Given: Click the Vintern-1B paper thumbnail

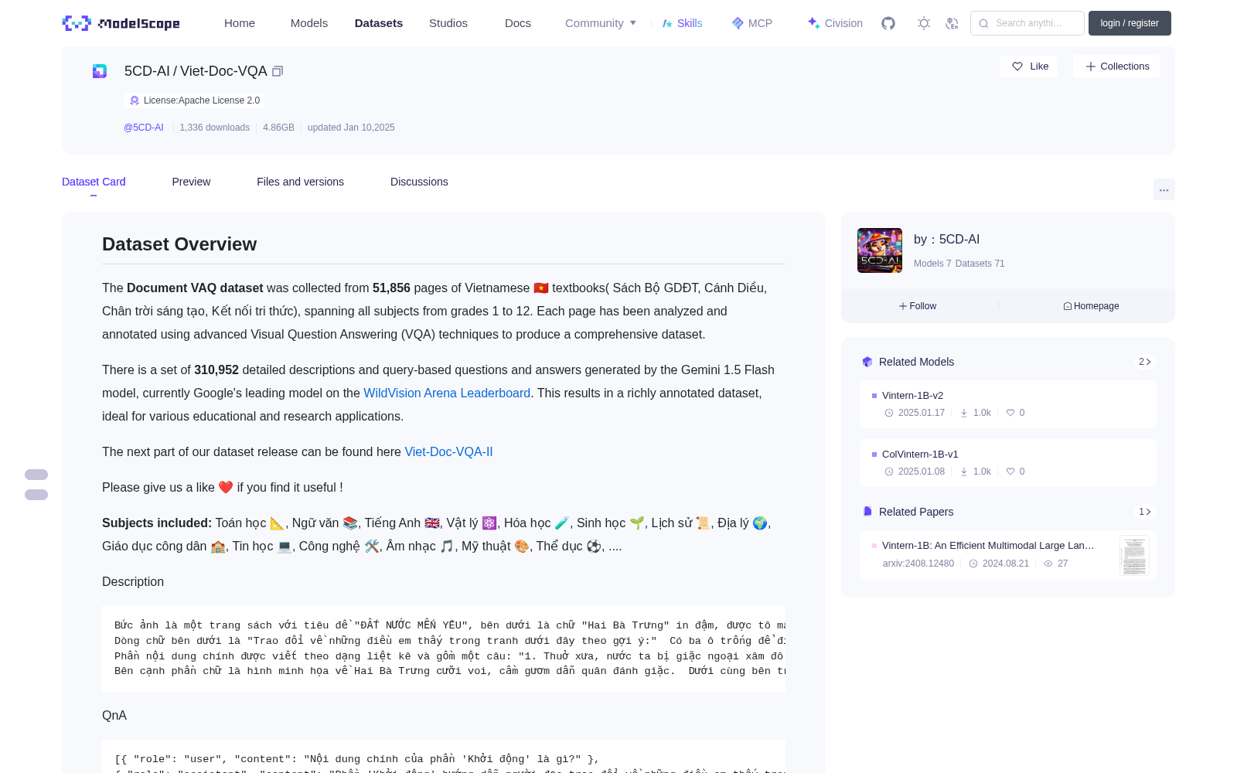Looking at the screenshot, I should (x=1134, y=556).
